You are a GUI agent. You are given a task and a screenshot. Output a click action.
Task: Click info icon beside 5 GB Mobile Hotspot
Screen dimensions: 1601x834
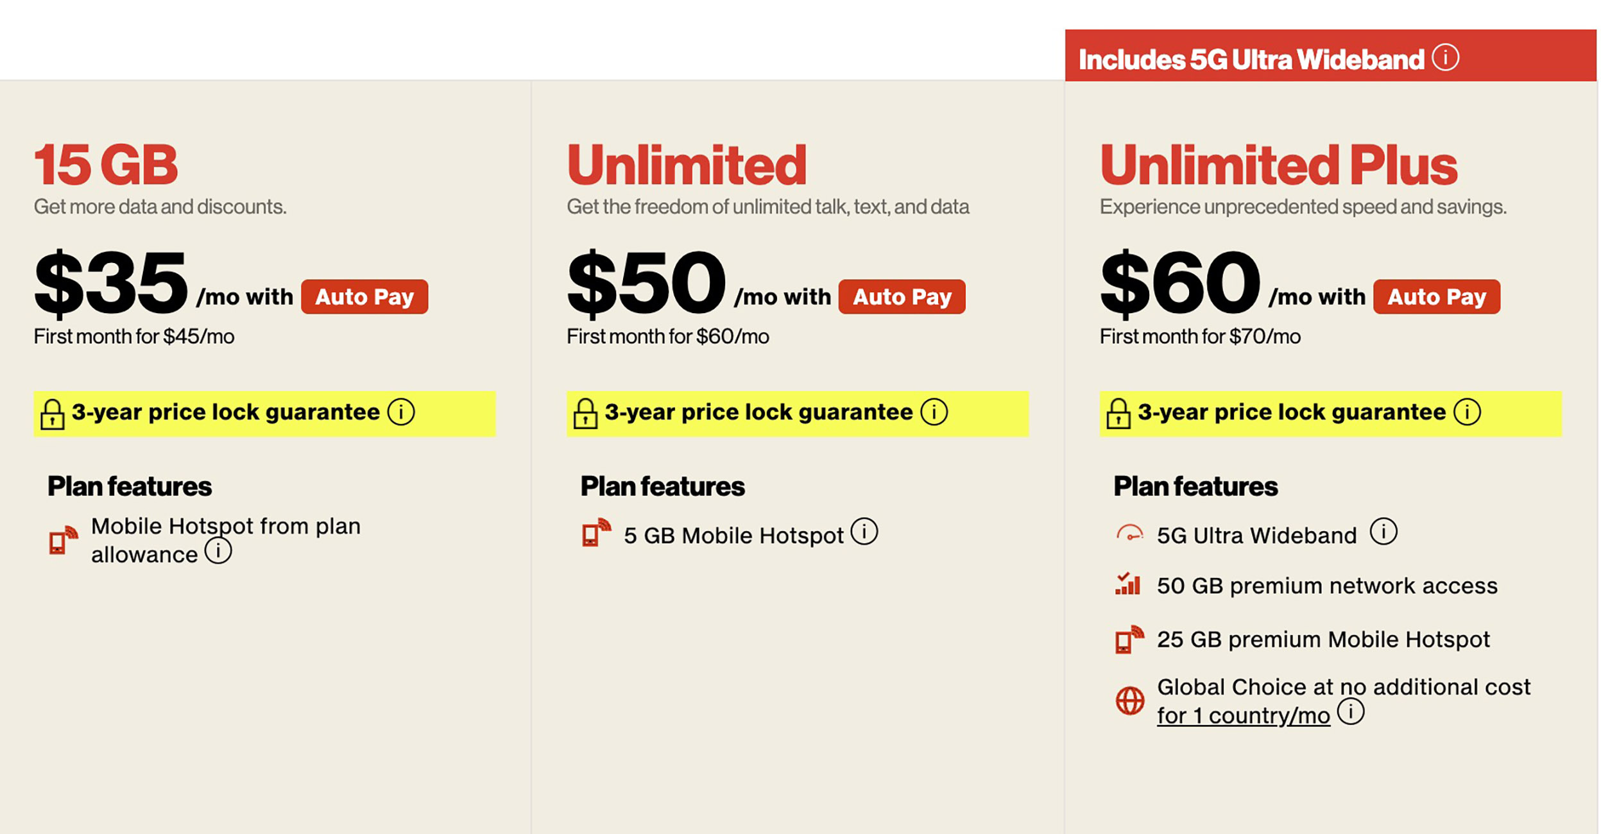[x=864, y=532]
